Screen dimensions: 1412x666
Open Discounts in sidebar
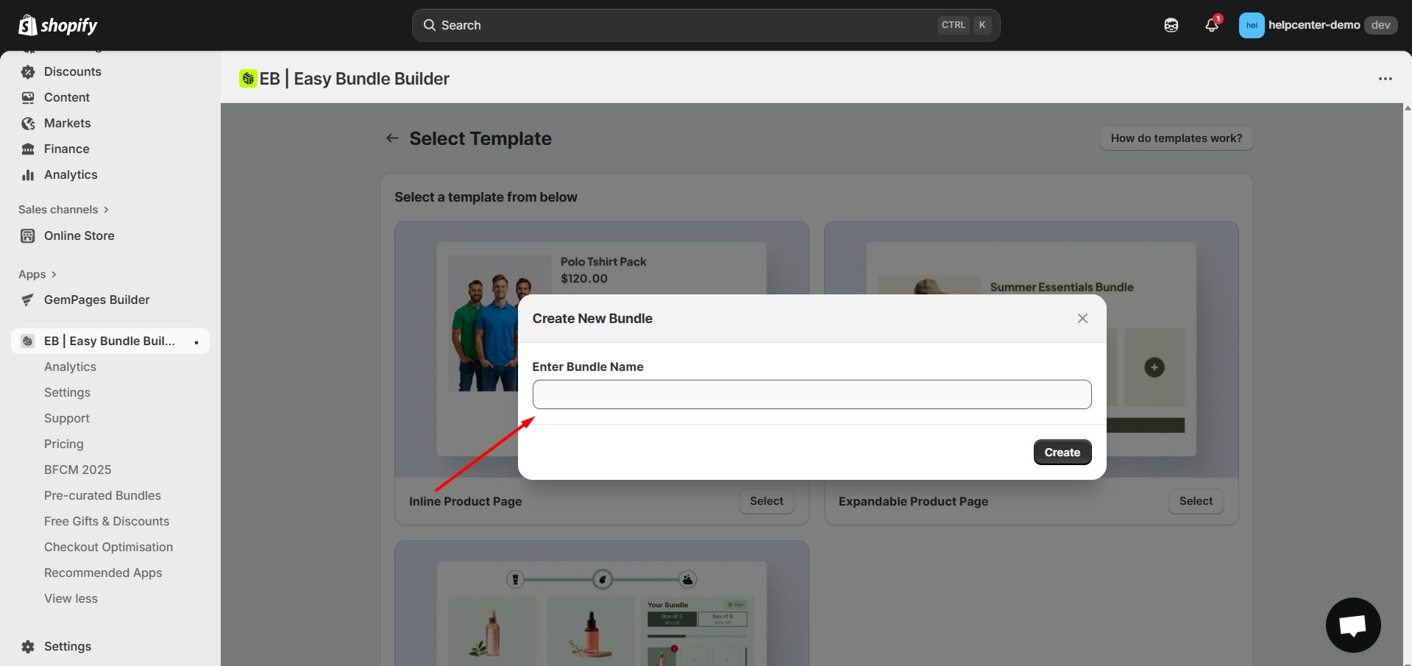pos(73,71)
